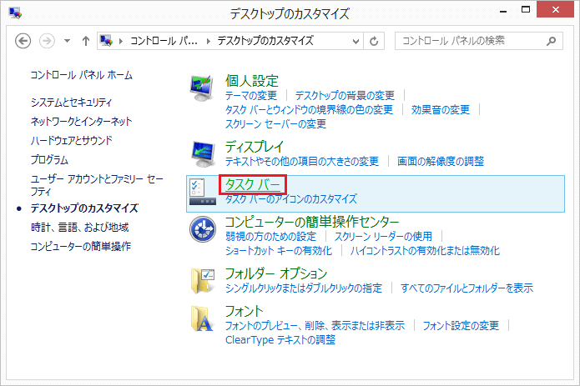The width and height of the screenshot is (580, 386).
Task: Focus the コントロール パネルの検索 search box
Action: pyautogui.click(x=479, y=41)
